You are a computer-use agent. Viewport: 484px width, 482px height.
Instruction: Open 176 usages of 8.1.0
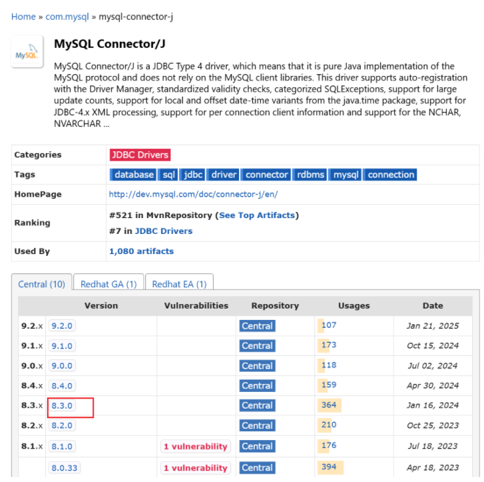329,445
